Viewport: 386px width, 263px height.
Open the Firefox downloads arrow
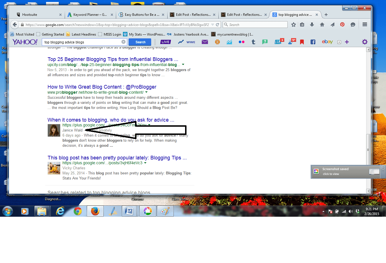[312, 25]
